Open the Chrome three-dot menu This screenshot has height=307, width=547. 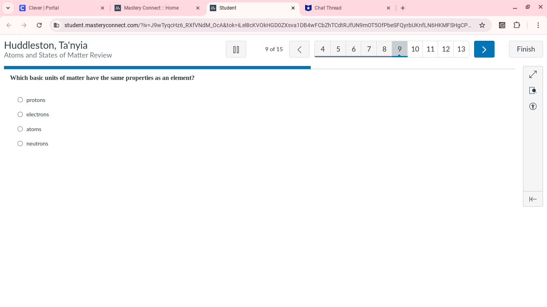point(538,25)
